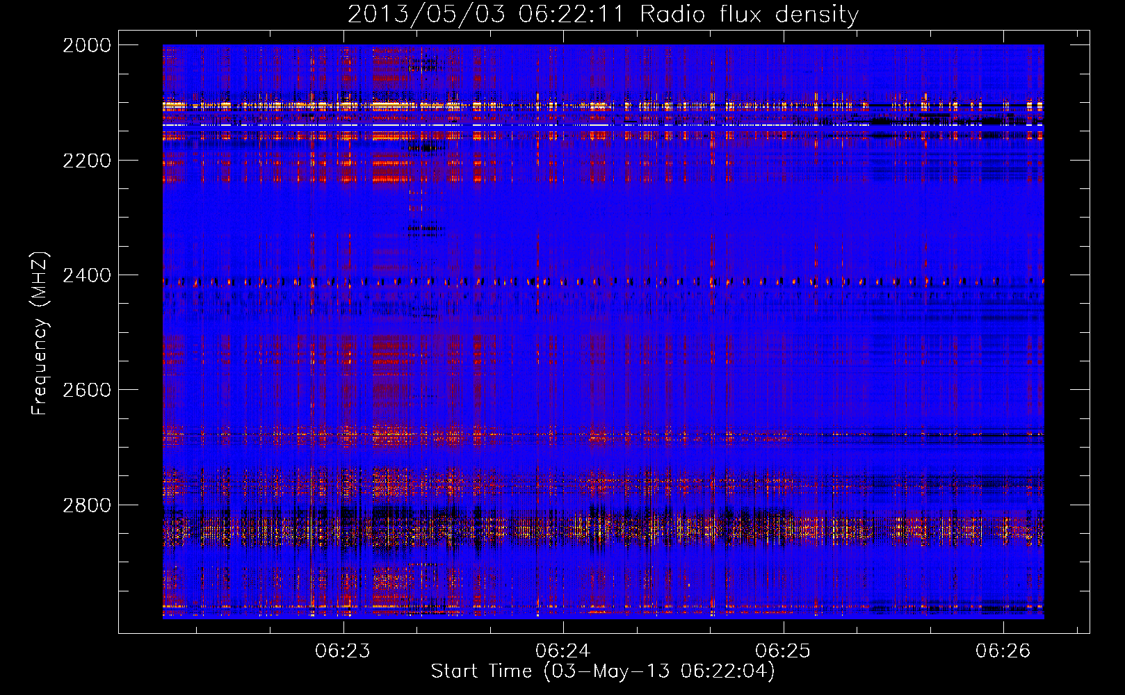
Task: Click the "Frequency (MHZ)" y-axis label
Action: point(39,334)
